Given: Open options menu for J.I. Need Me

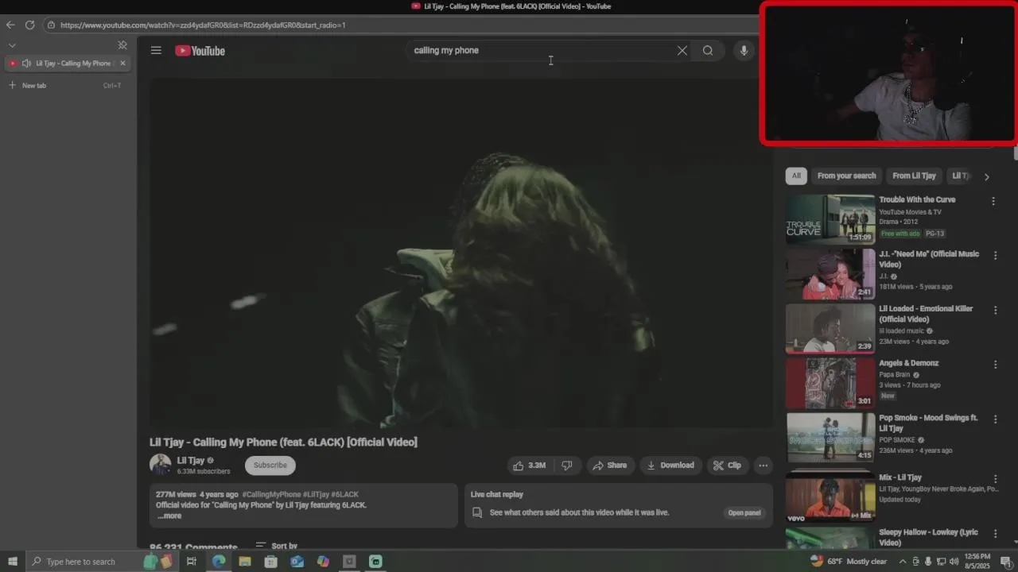Looking at the screenshot, I should (995, 256).
